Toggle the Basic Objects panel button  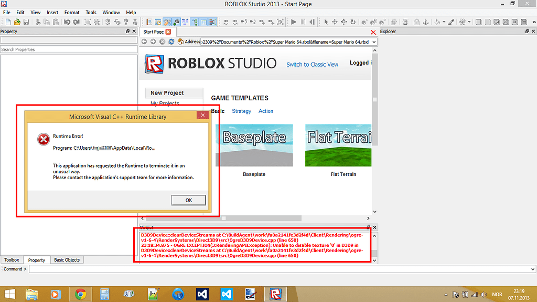click(176, 22)
